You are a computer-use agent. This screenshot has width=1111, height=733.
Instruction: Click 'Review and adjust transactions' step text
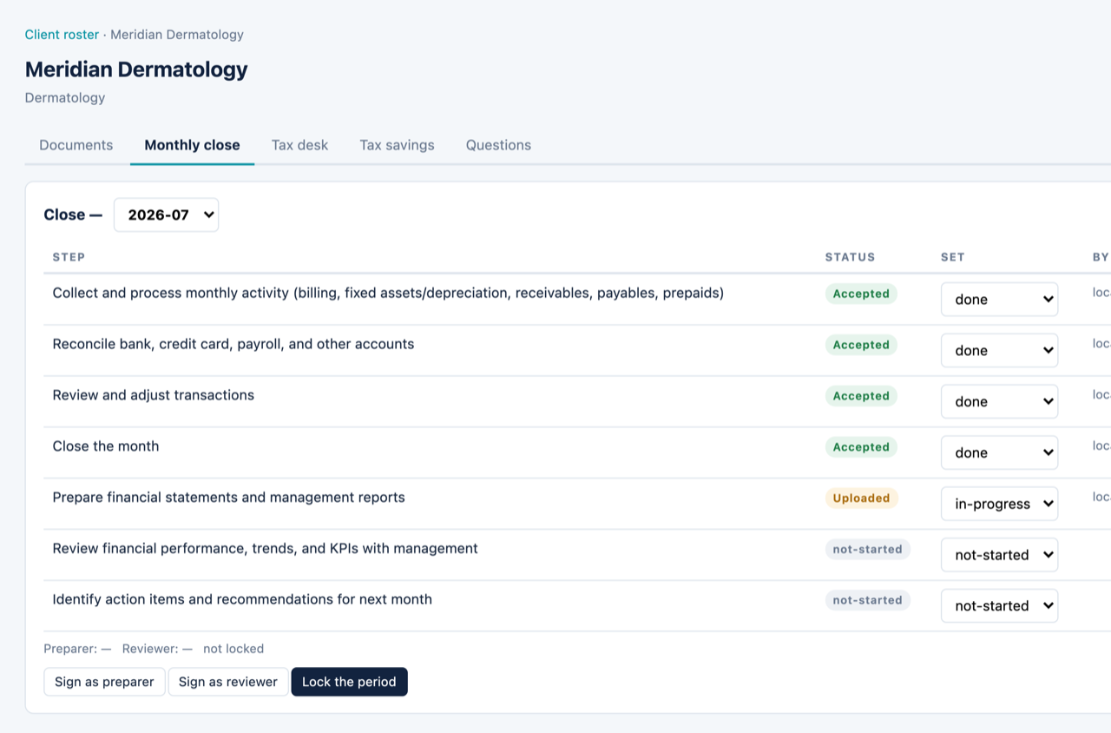click(154, 395)
